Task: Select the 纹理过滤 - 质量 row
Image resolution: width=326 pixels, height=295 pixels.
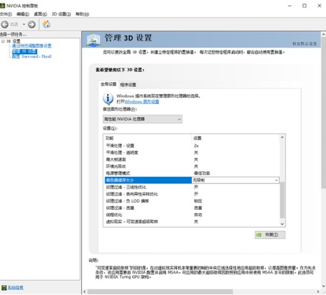Action: pyautogui.click(x=192, y=208)
